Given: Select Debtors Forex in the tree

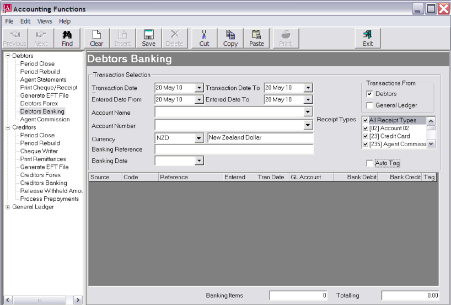Looking at the screenshot, I should (x=39, y=104).
